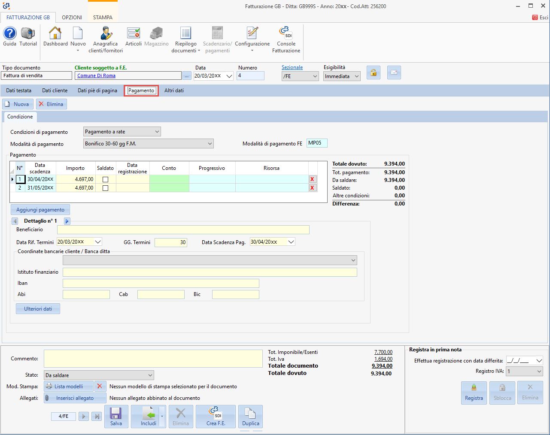Click into the Beneficiario field

(183, 230)
